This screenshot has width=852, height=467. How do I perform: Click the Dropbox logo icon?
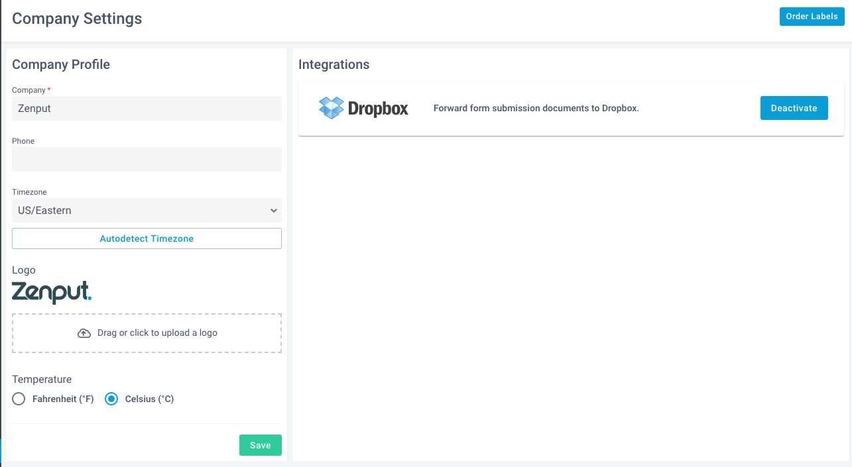pyautogui.click(x=332, y=107)
